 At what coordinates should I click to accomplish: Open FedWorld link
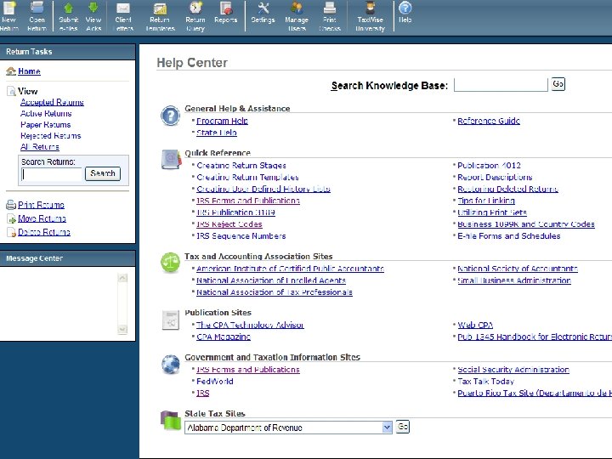click(215, 382)
